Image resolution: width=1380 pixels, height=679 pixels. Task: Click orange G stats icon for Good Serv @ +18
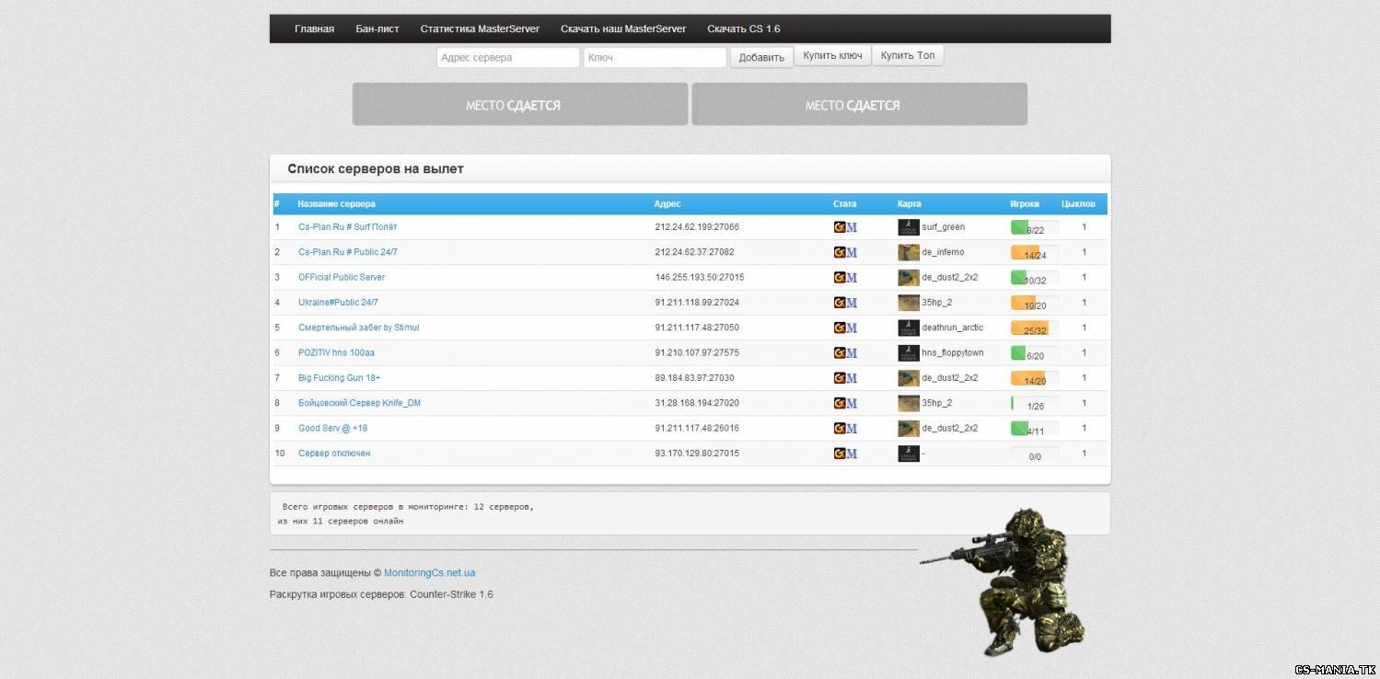[840, 429]
